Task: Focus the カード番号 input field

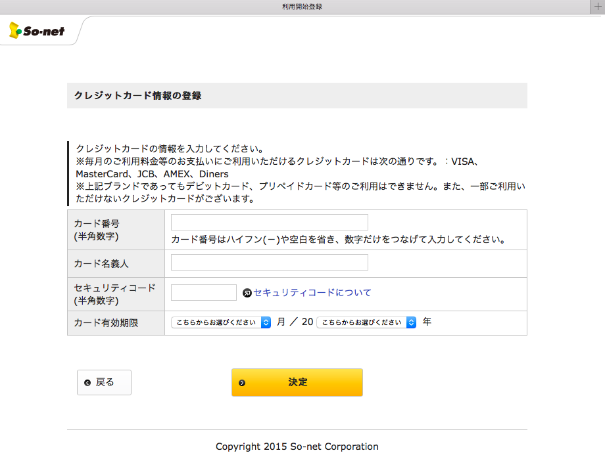Action: (x=270, y=223)
